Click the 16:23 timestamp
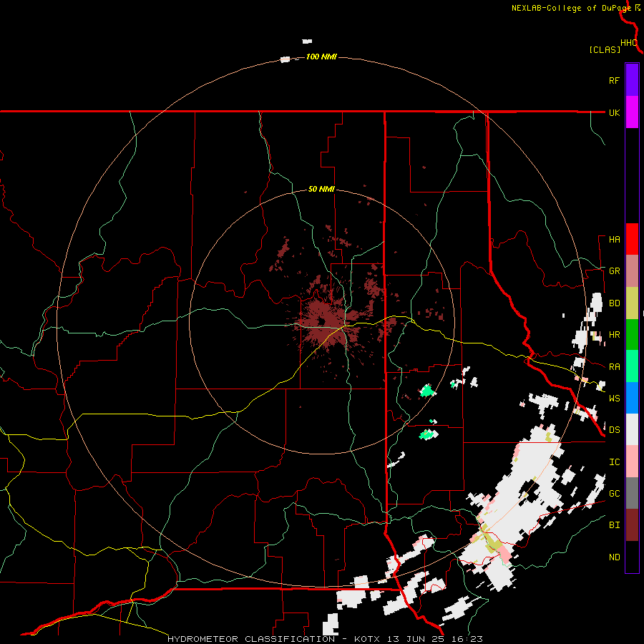Viewport: 644px width, 644px height. point(468,639)
